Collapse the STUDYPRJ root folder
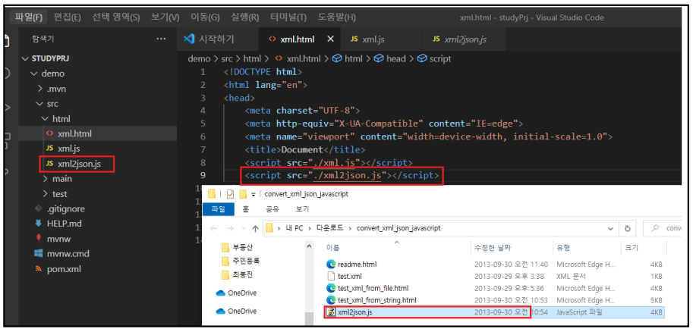Viewport: 693px width, 332px height. (x=24, y=58)
